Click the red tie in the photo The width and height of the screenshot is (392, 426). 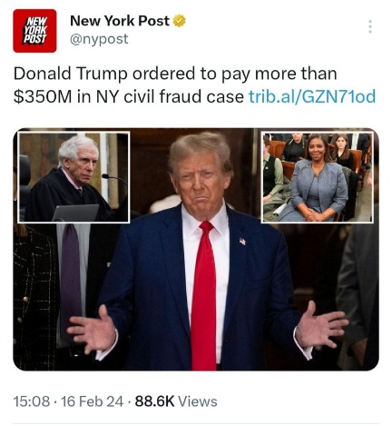203,295
